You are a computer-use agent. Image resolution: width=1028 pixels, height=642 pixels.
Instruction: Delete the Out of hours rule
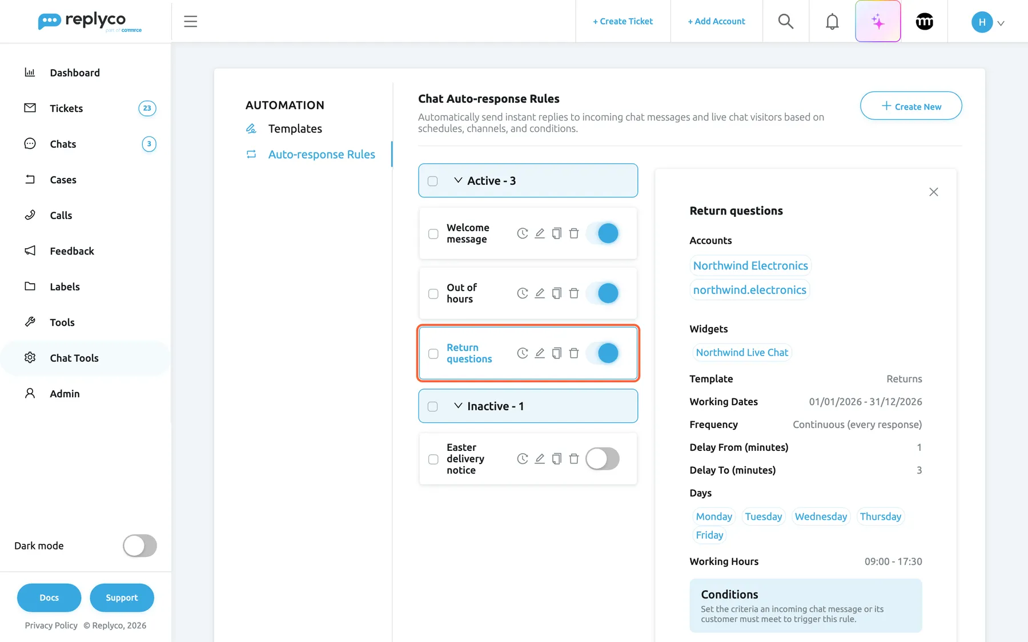tap(574, 293)
